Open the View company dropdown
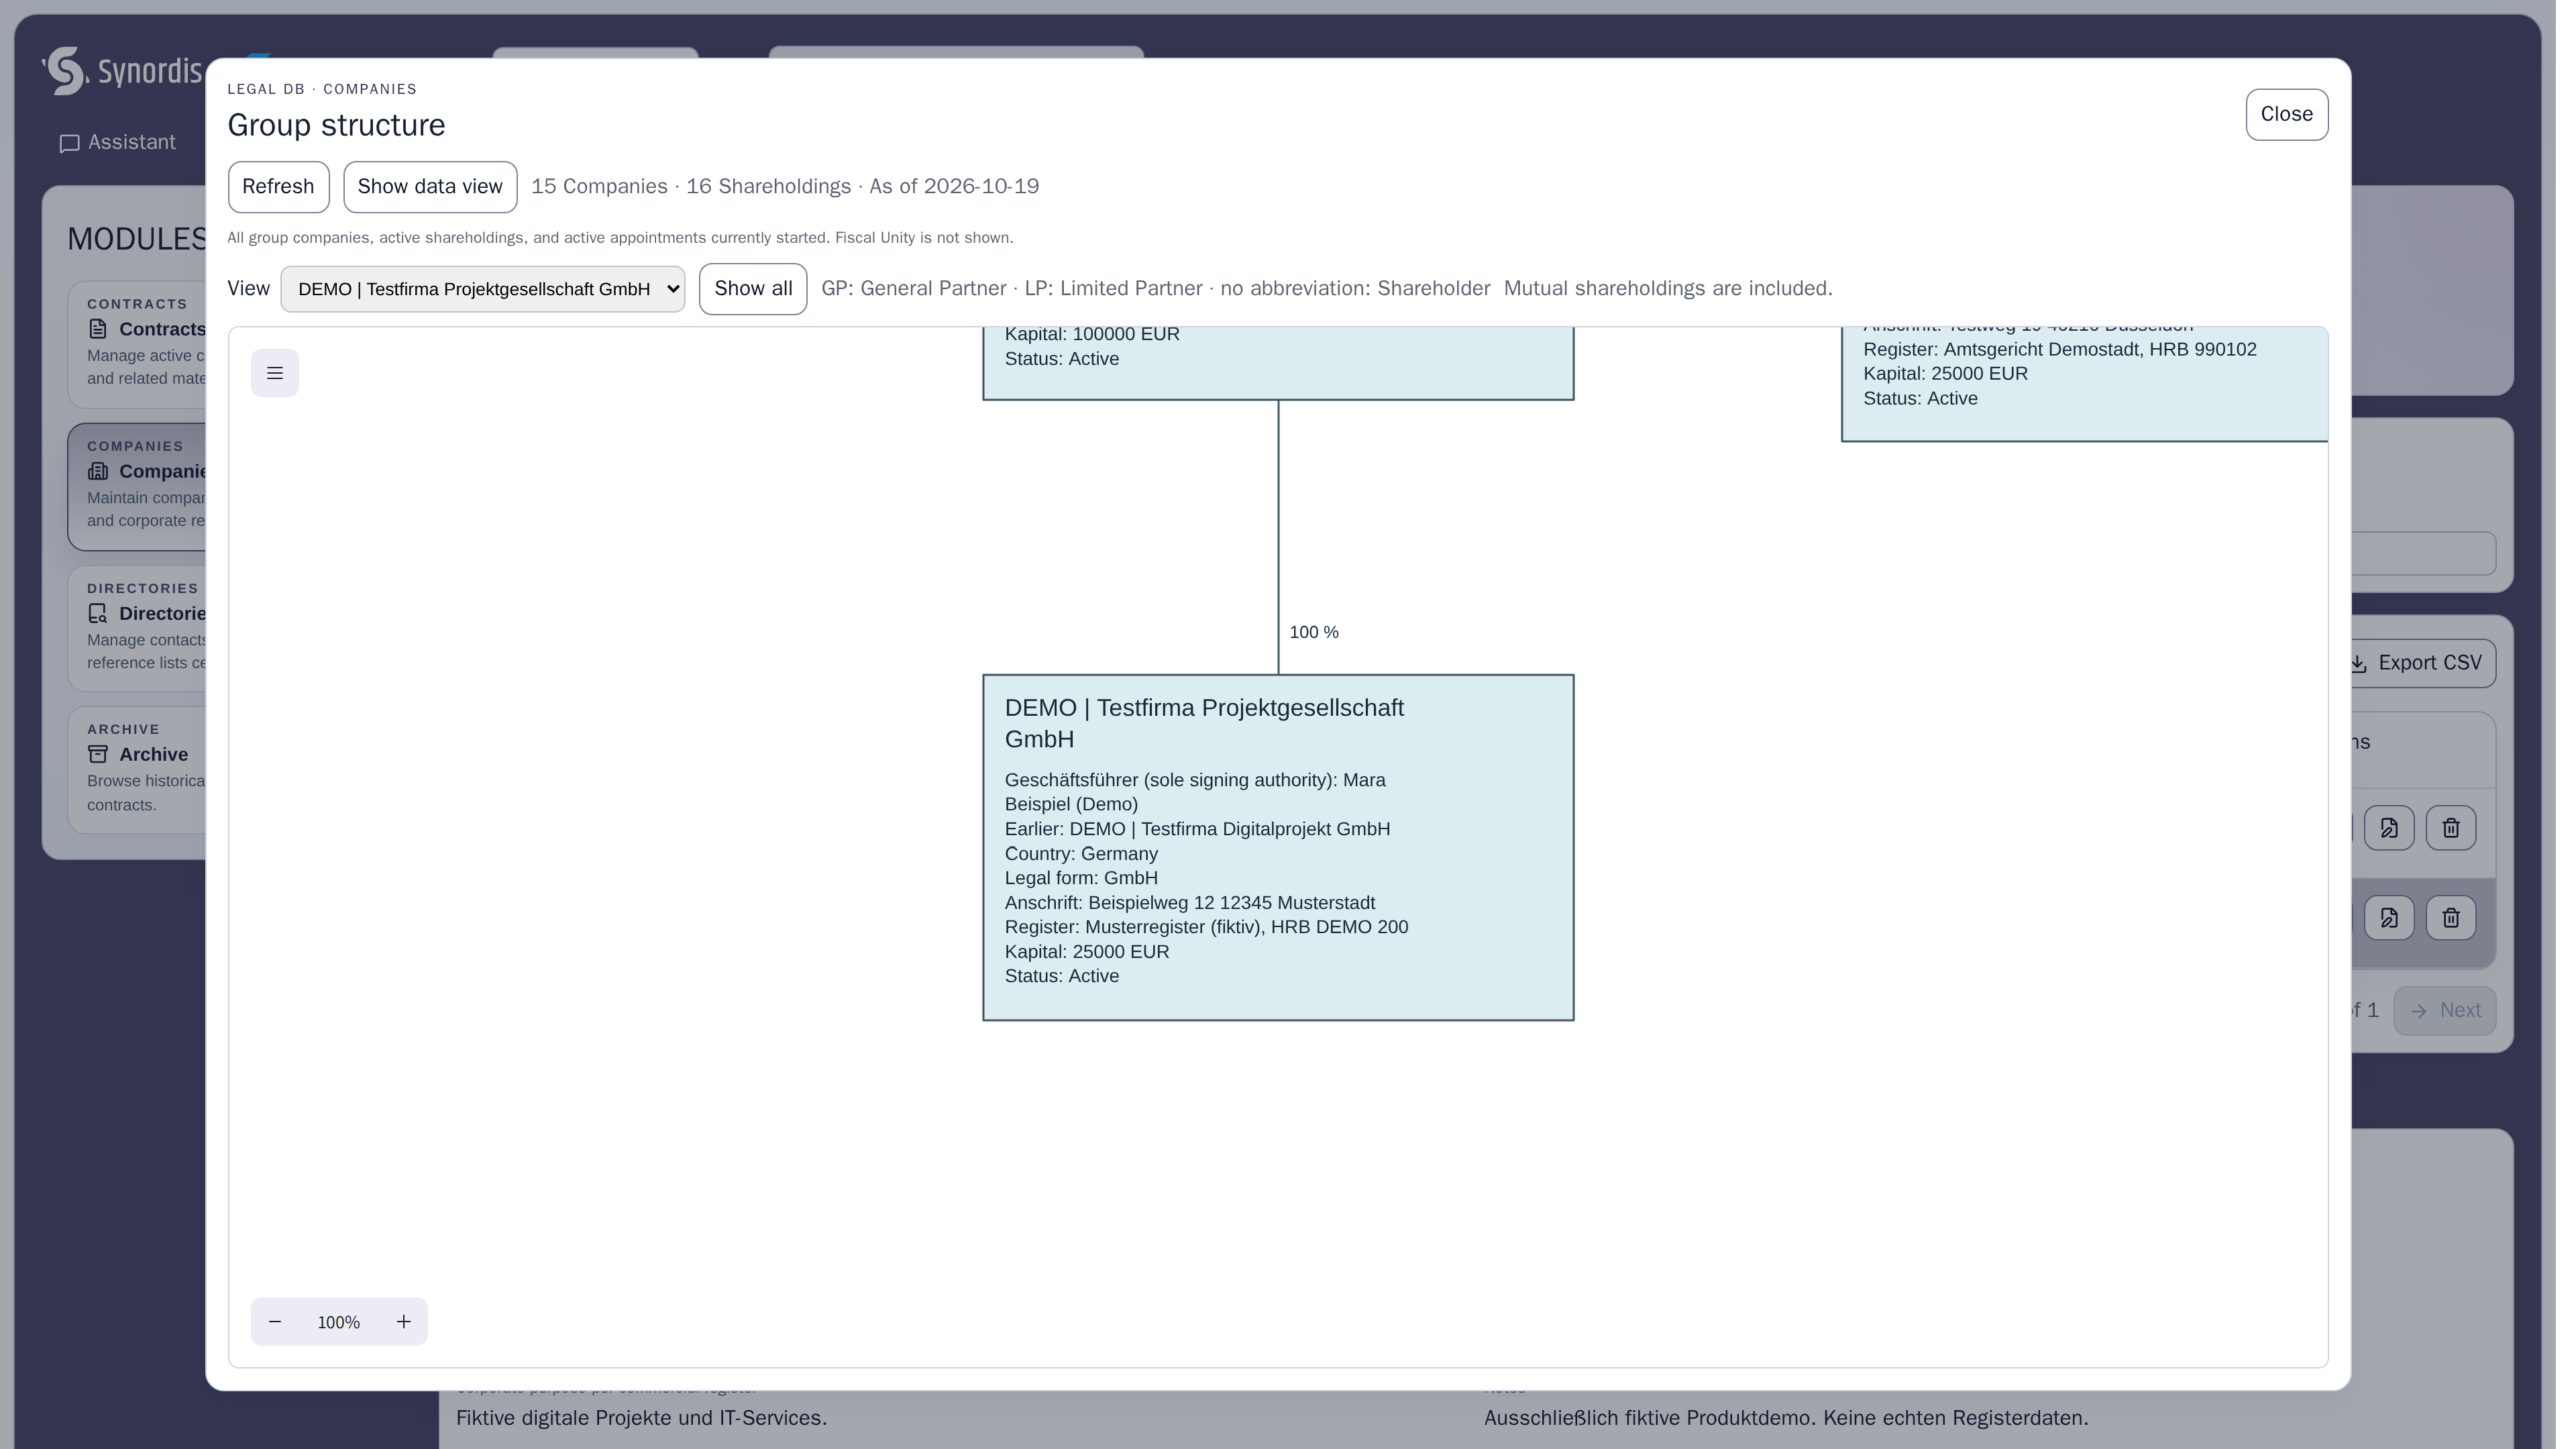 coord(482,289)
